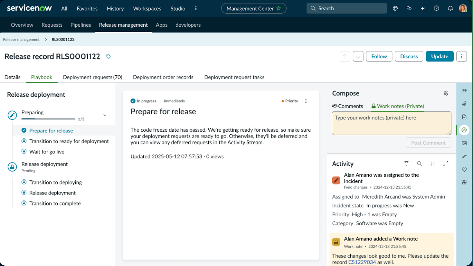Select Work notes (Private) mode
The width and height of the screenshot is (473, 266).
[x=398, y=106]
